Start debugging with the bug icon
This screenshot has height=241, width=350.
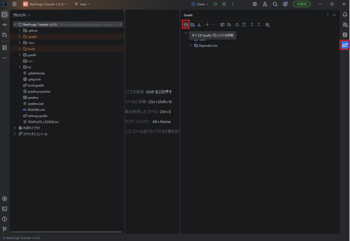[x=224, y=4]
